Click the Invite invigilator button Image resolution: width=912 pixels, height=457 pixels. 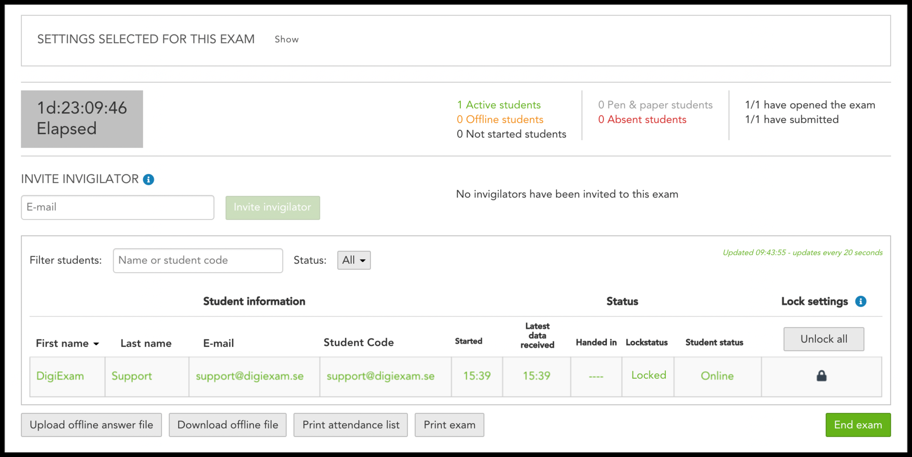point(272,207)
